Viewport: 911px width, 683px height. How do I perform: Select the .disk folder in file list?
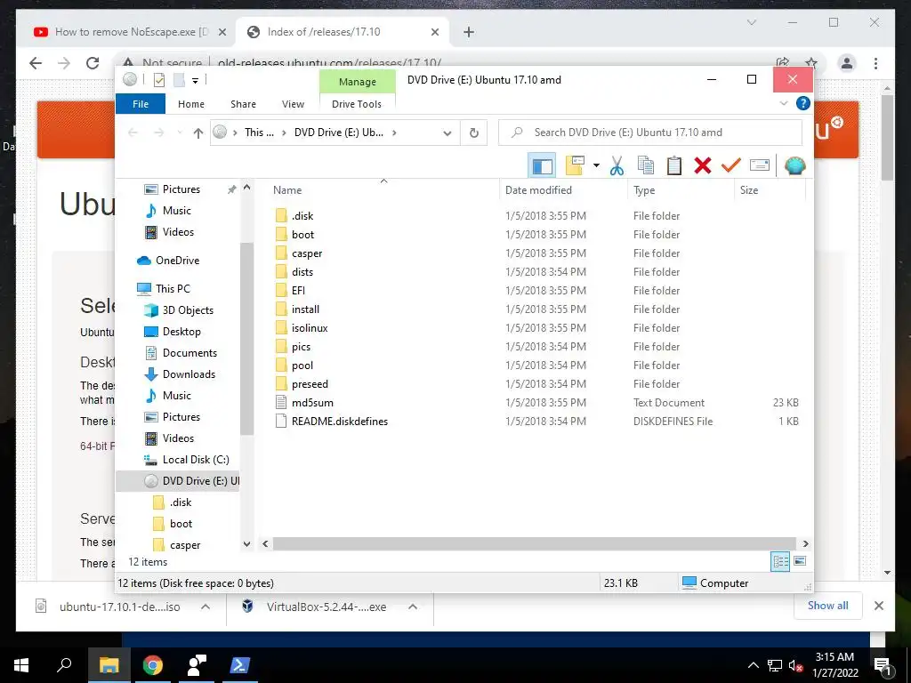[302, 215]
